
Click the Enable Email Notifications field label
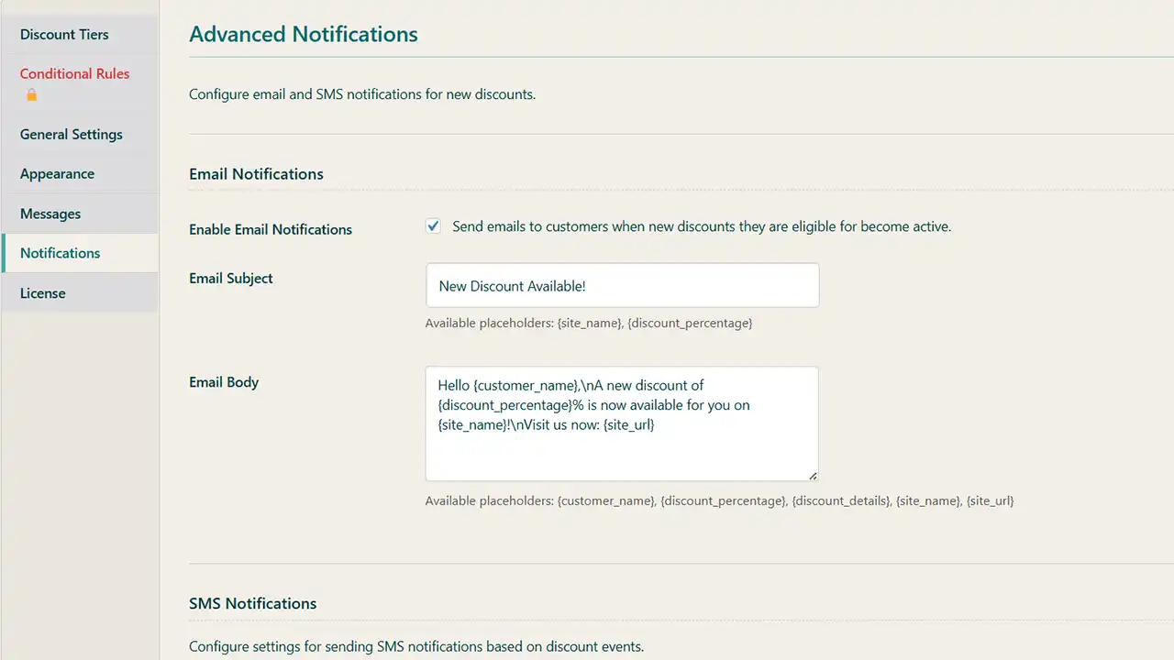[x=271, y=230]
